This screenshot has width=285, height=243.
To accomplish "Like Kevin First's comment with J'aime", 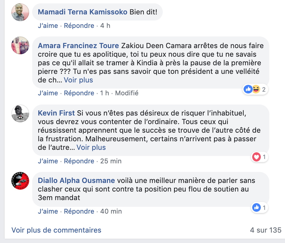I will [48, 161].
